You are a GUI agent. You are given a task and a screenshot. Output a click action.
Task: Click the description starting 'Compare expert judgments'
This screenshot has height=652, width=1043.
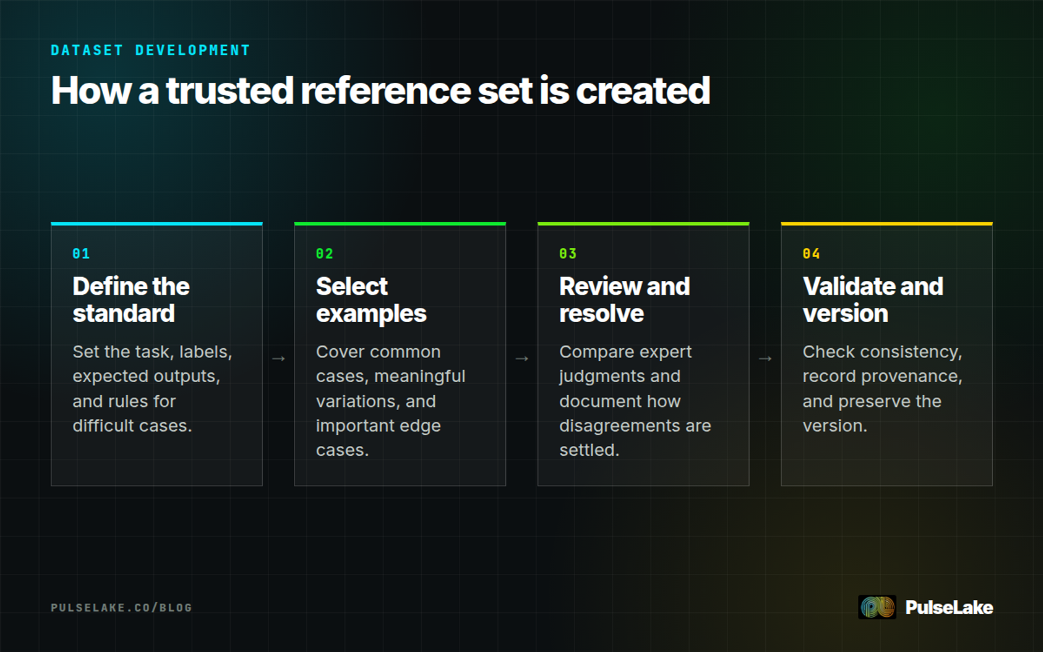click(635, 401)
